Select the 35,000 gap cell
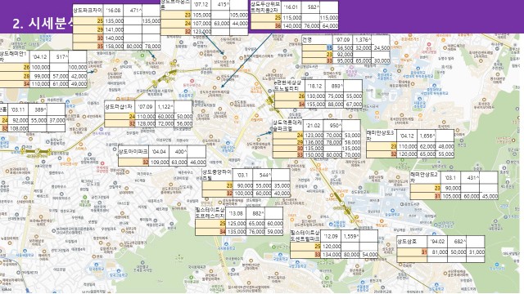 [x=281, y=185]
